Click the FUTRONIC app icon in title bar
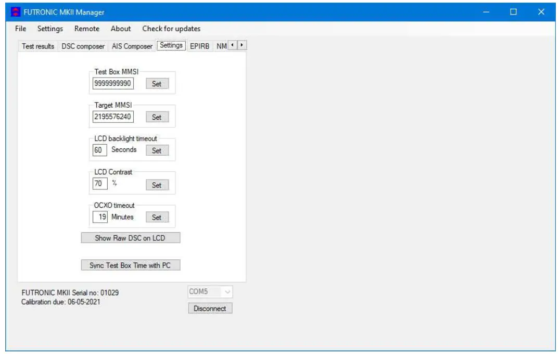The width and height of the screenshot is (559, 354). [x=15, y=12]
